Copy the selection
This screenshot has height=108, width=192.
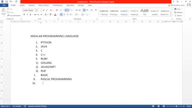click(10, 12)
